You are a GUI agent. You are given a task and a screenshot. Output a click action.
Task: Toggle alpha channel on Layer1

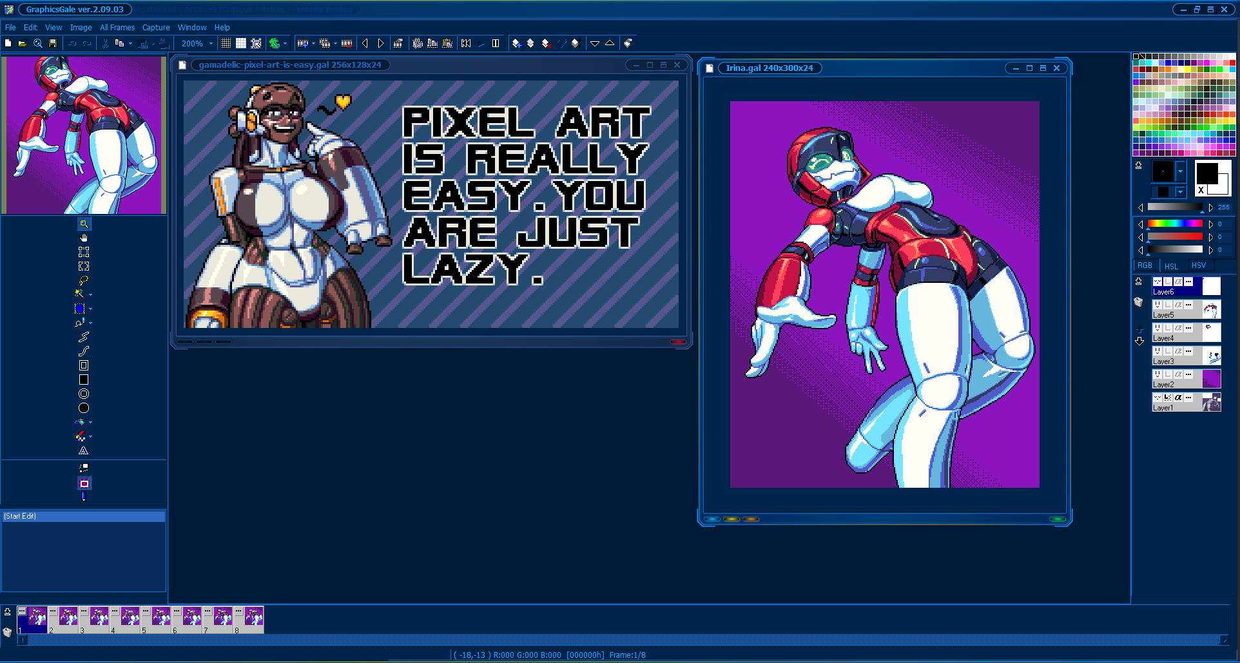[x=1178, y=398]
